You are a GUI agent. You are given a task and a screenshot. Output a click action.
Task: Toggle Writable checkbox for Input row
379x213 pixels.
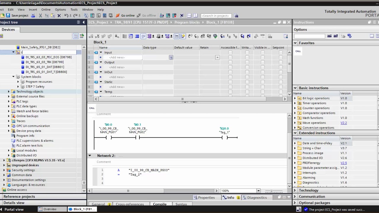(247, 52)
